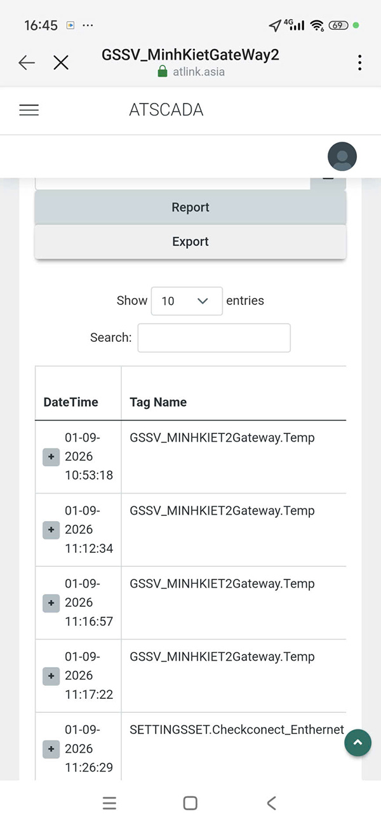Viewport: 381px width, 826px height.
Task: Tap the Android back navigation arrow
Action: [271, 803]
